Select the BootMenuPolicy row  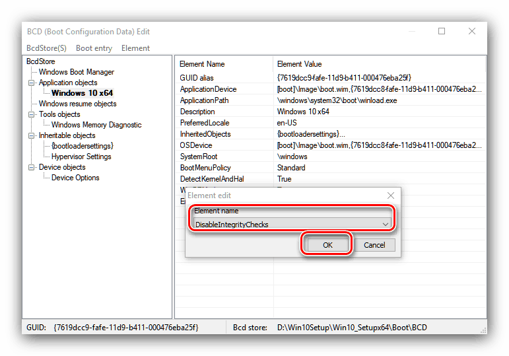pos(331,168)
